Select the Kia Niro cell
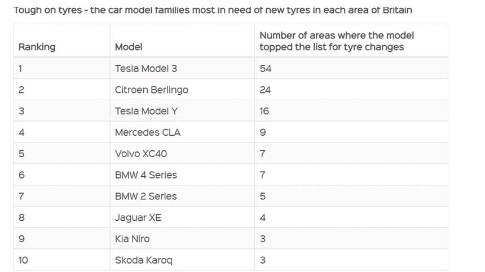The image size is (485, 272). coord(133,239)
